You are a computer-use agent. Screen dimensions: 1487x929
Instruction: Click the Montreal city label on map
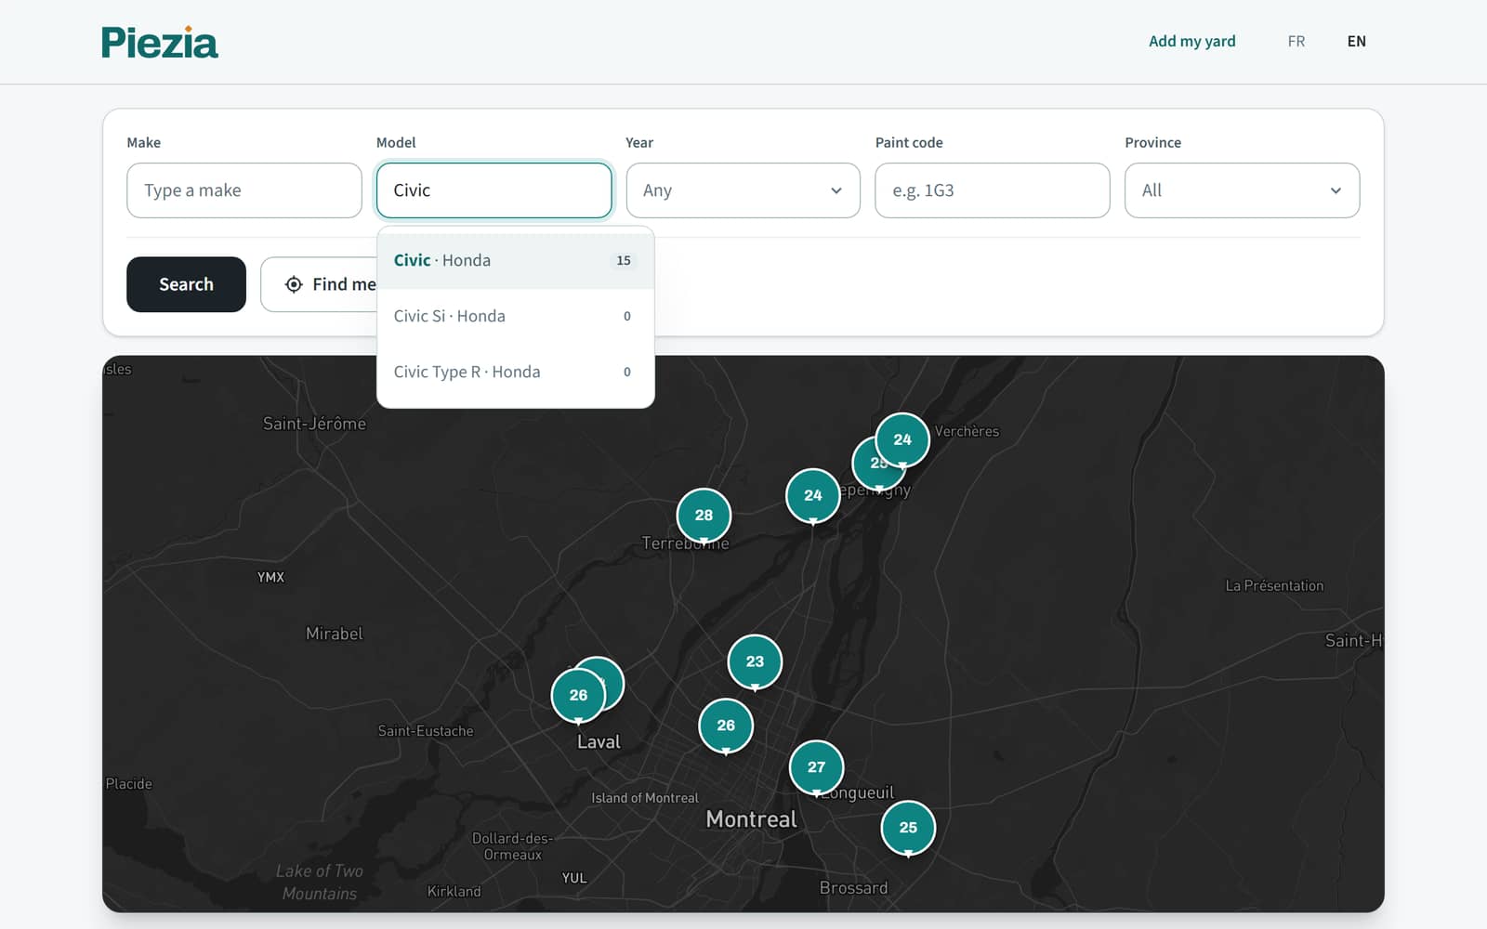751,819
